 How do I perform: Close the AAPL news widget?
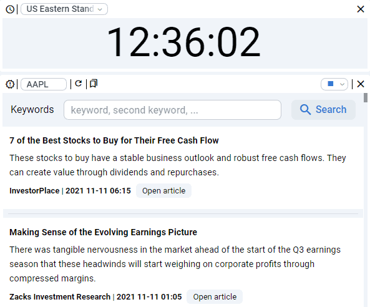[x=360, y=84]
